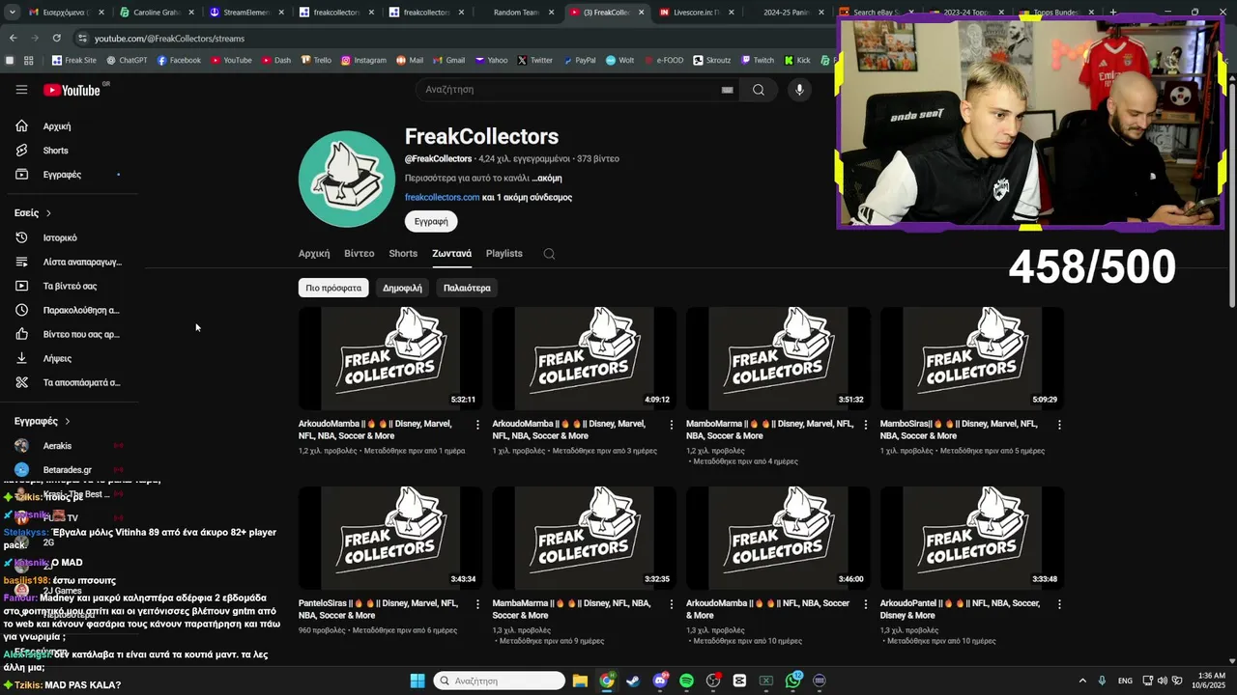
Task: Select the Δημοφιλή filter chip
Action: click(402, 288)
